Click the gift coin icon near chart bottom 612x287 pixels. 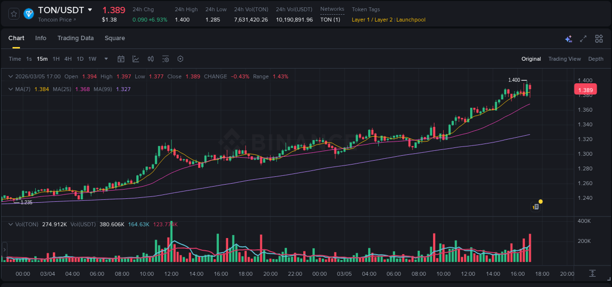pos(536,206)
